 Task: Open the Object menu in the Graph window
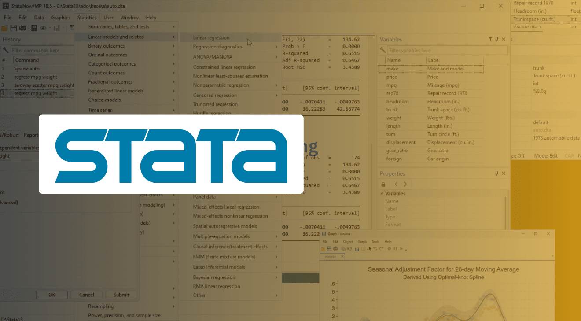pos(348,242)
